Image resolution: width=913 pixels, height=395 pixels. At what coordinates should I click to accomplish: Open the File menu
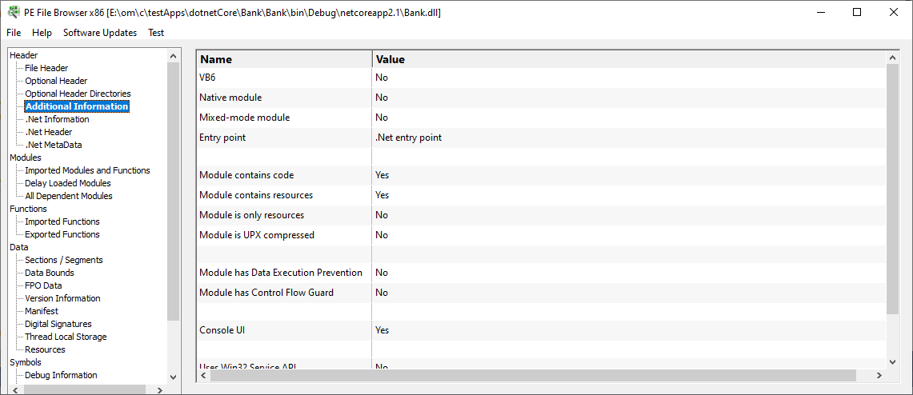(x=14, y=33)
